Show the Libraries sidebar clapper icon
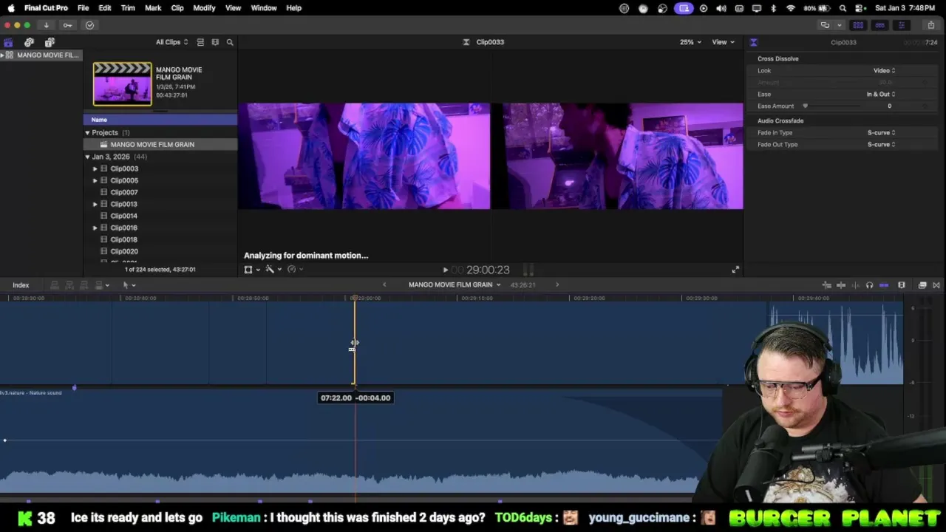 click(8, 42)
